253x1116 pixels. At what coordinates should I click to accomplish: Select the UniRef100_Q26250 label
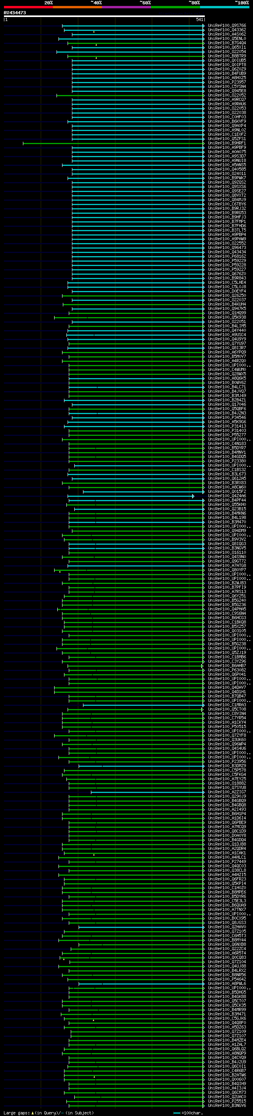coord(227,295)
